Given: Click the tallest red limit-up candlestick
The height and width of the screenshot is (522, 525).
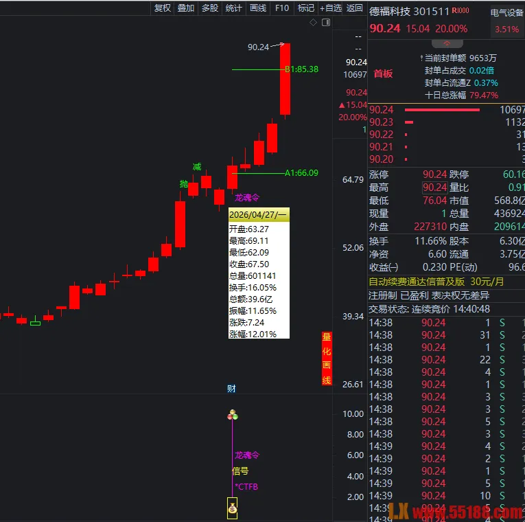Looking at the screenshot, I should [x=285, y=79].
